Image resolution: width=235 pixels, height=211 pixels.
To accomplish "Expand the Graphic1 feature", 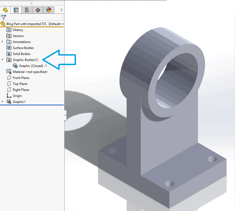I will (2, 102).
